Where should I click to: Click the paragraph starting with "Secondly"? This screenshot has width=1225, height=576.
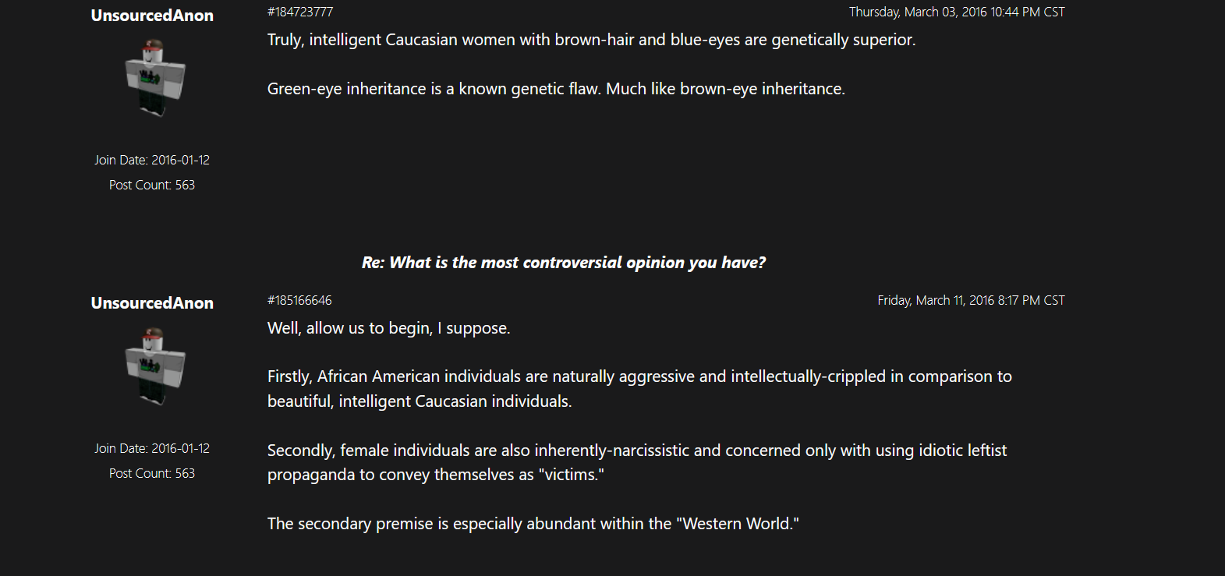[637, 462]
